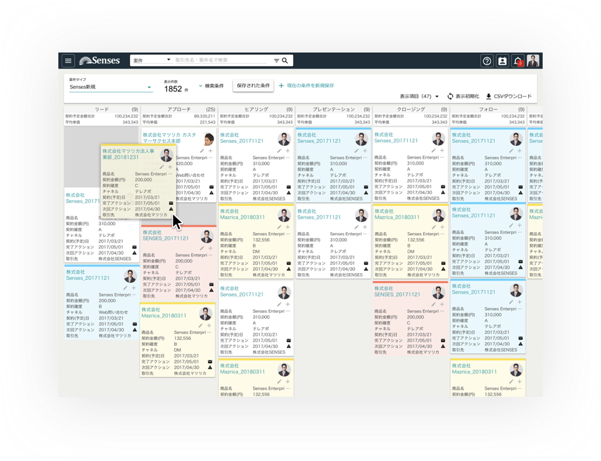Click the アプローチ column header
This screenshot has height=461, width=601.
pos(179,109)
